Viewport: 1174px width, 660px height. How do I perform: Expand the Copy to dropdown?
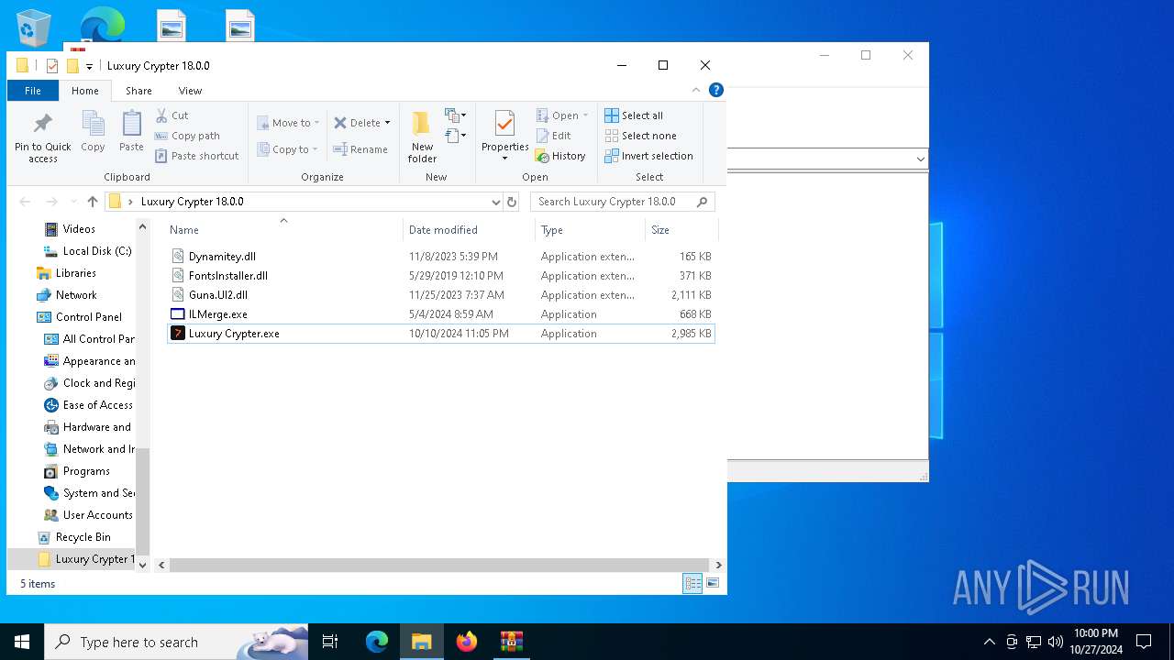[x=315, y=149]
